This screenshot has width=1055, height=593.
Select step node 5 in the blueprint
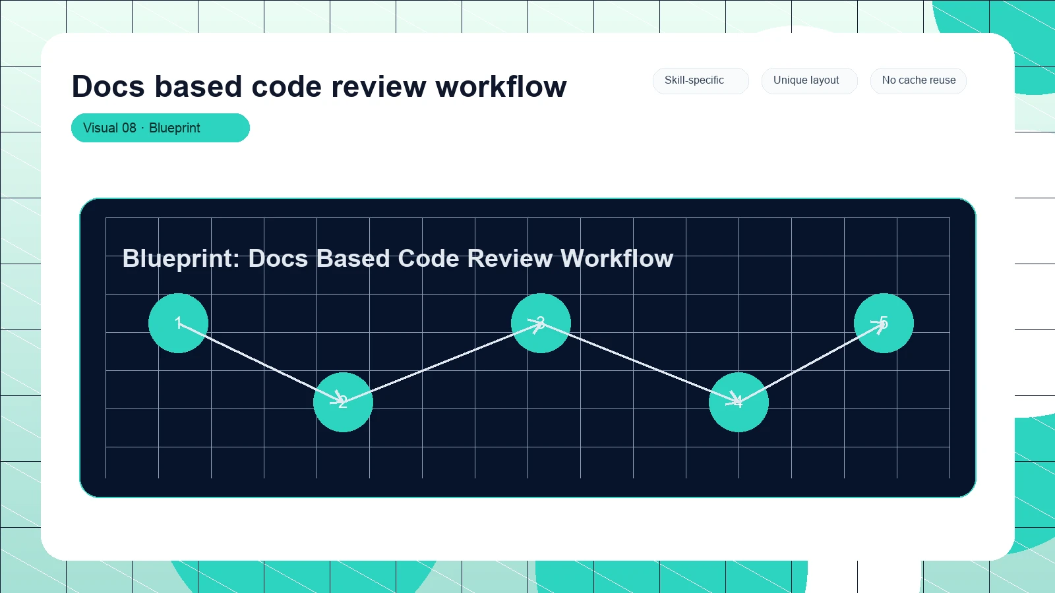tap(884, 323)
